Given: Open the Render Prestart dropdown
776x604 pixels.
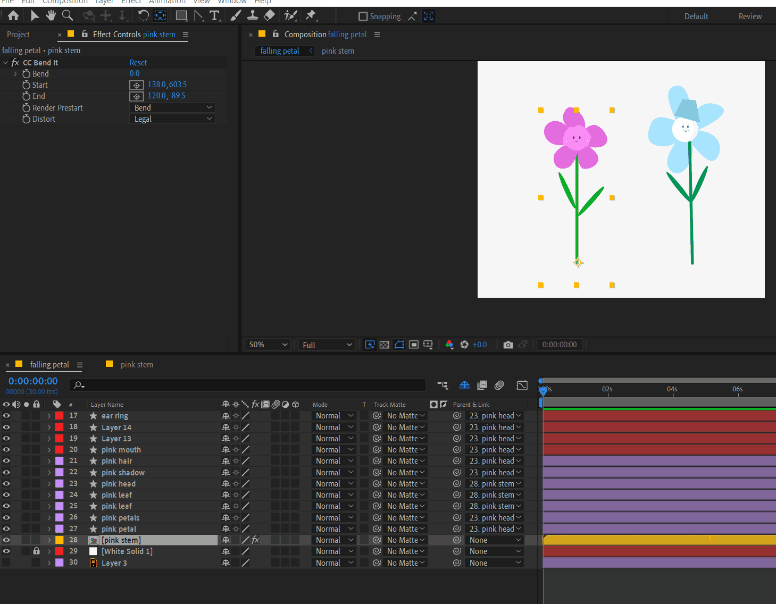Looking at the screenshot, I should coord(172,108).
